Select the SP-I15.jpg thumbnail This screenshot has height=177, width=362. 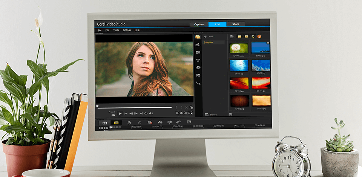[x=240, y=101]
